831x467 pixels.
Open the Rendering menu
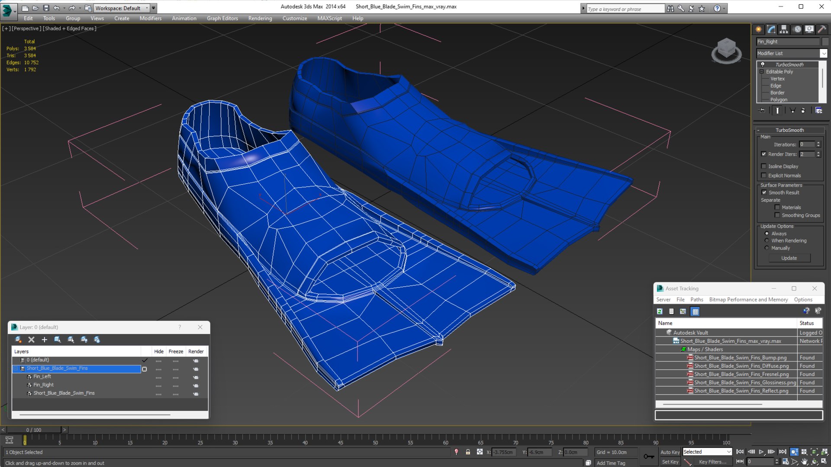260,18
